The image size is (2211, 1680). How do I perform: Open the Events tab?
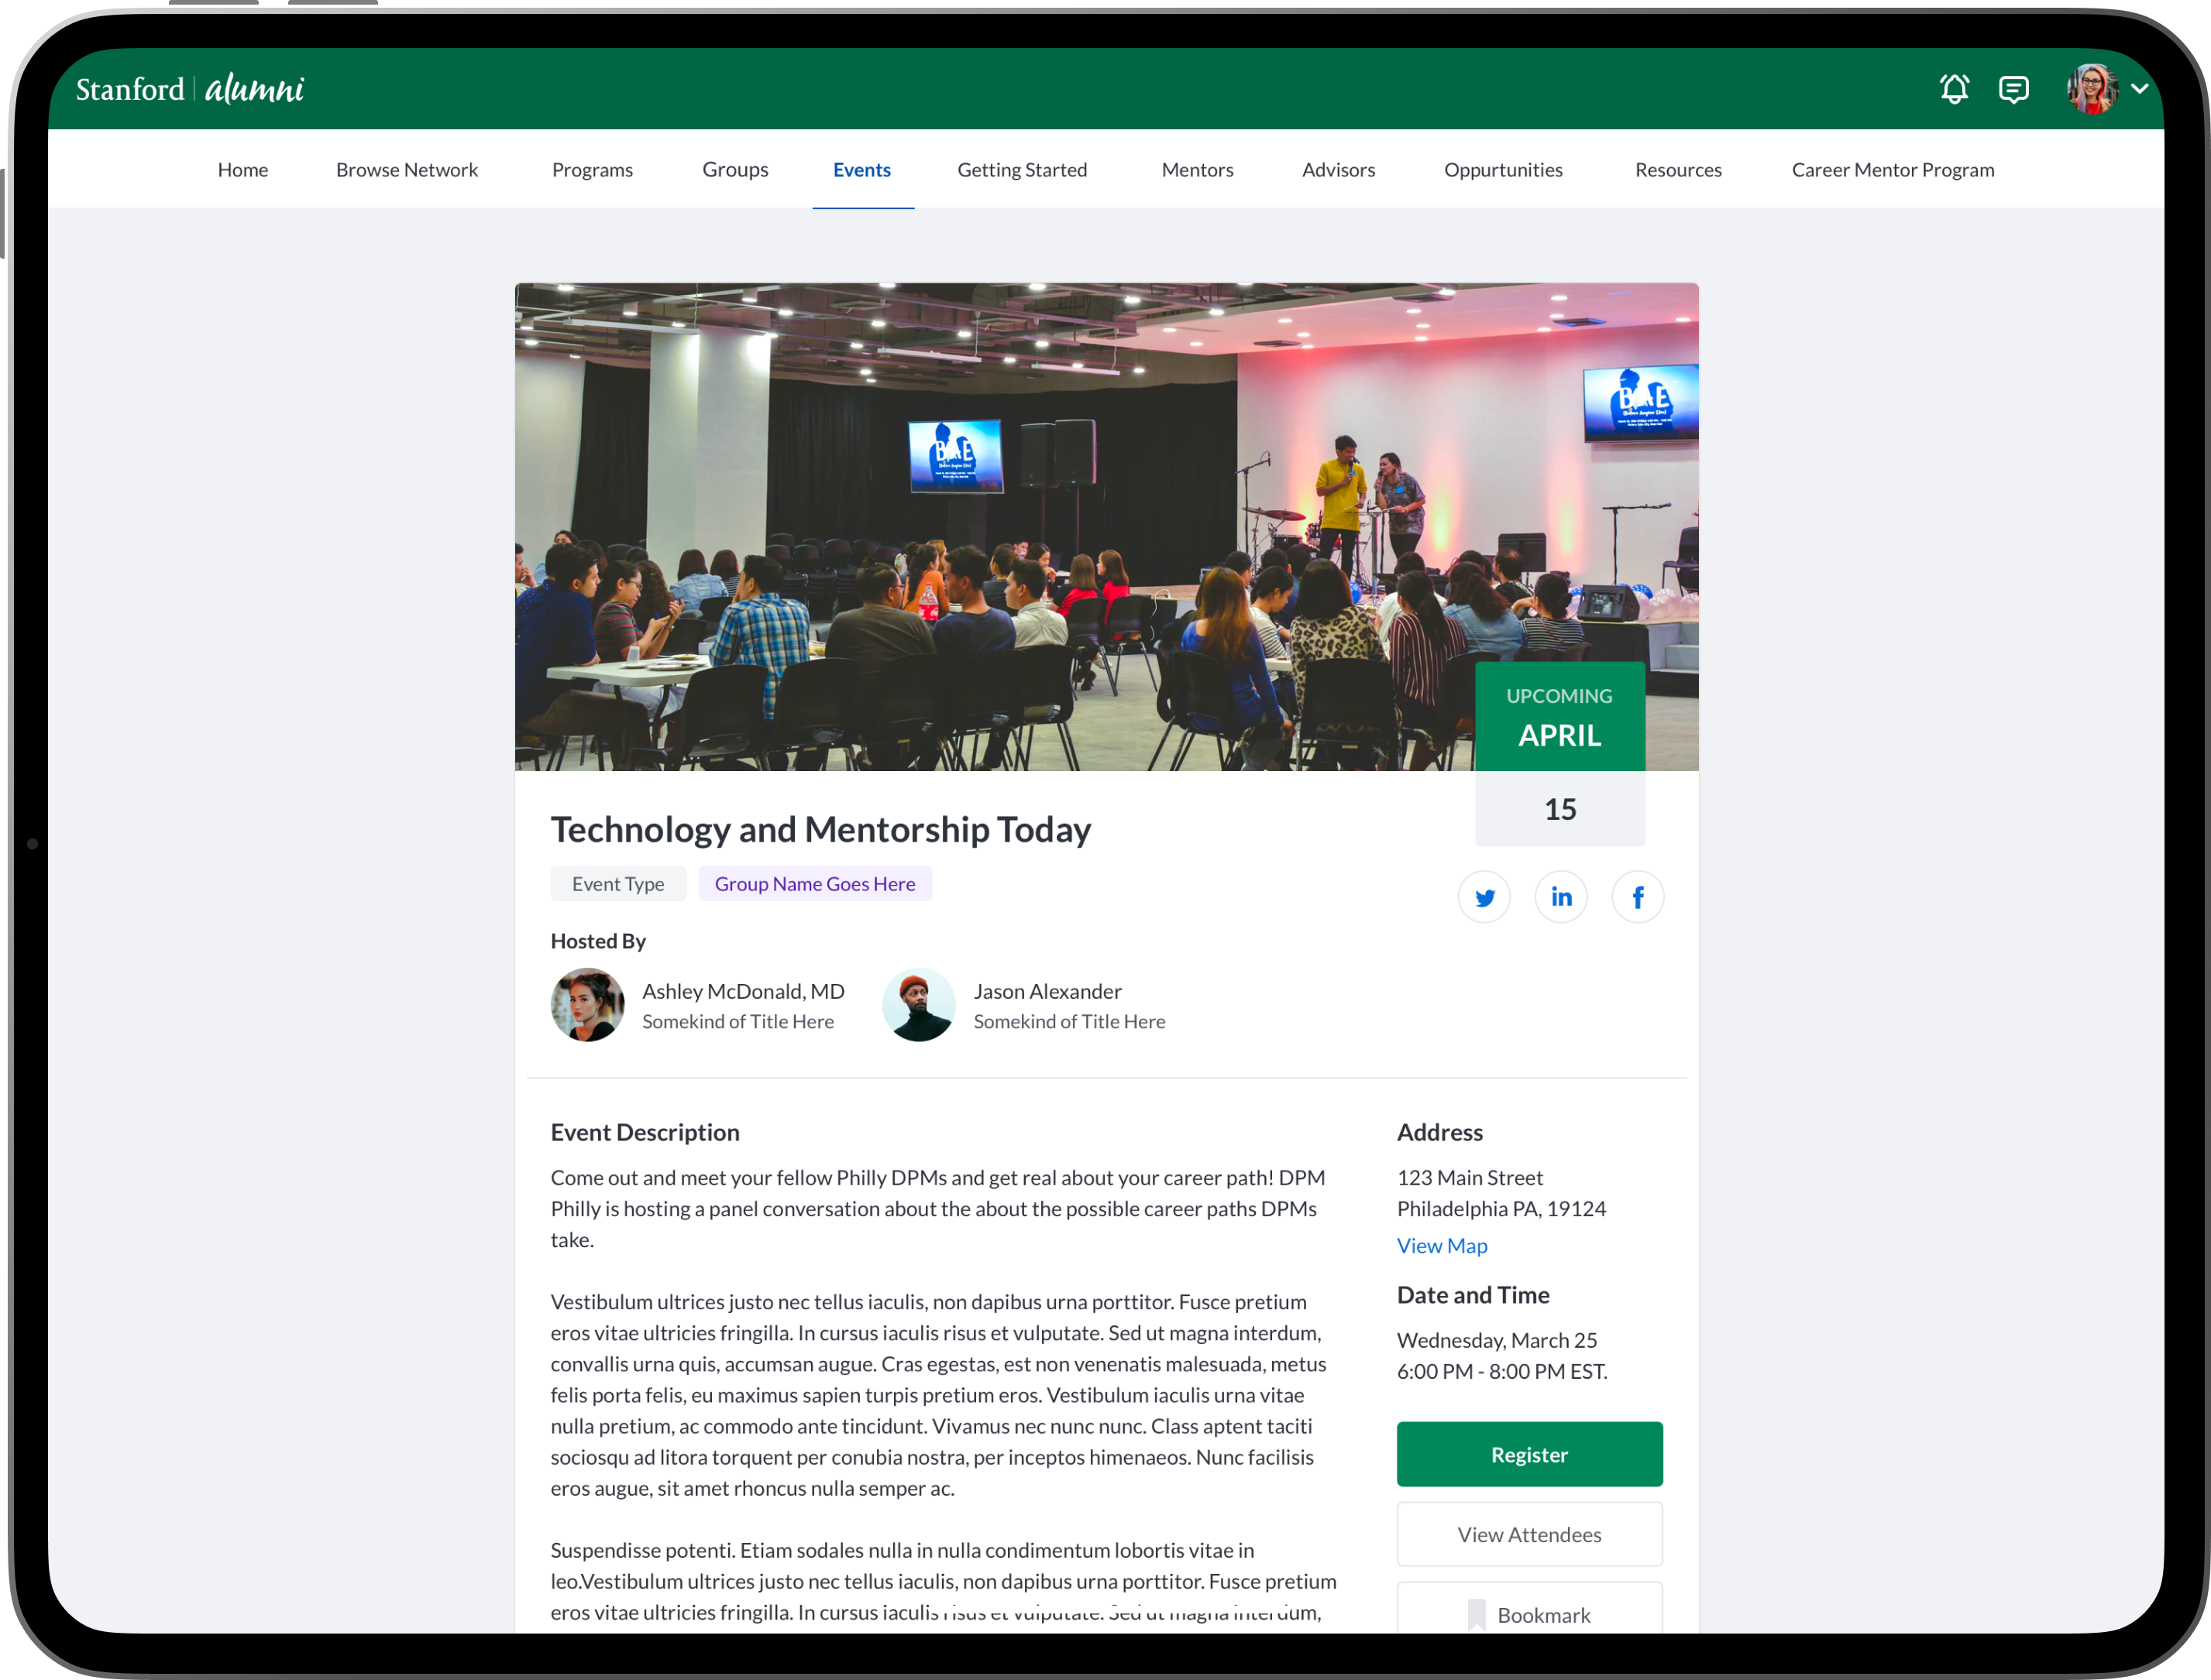(861, 170)
